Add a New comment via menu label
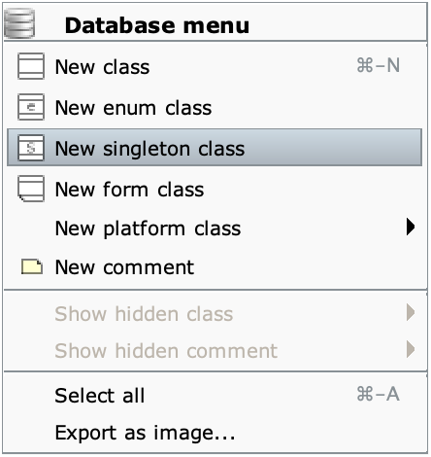Image resolution: width=431 pixels, height=457 pixels. 124,267
